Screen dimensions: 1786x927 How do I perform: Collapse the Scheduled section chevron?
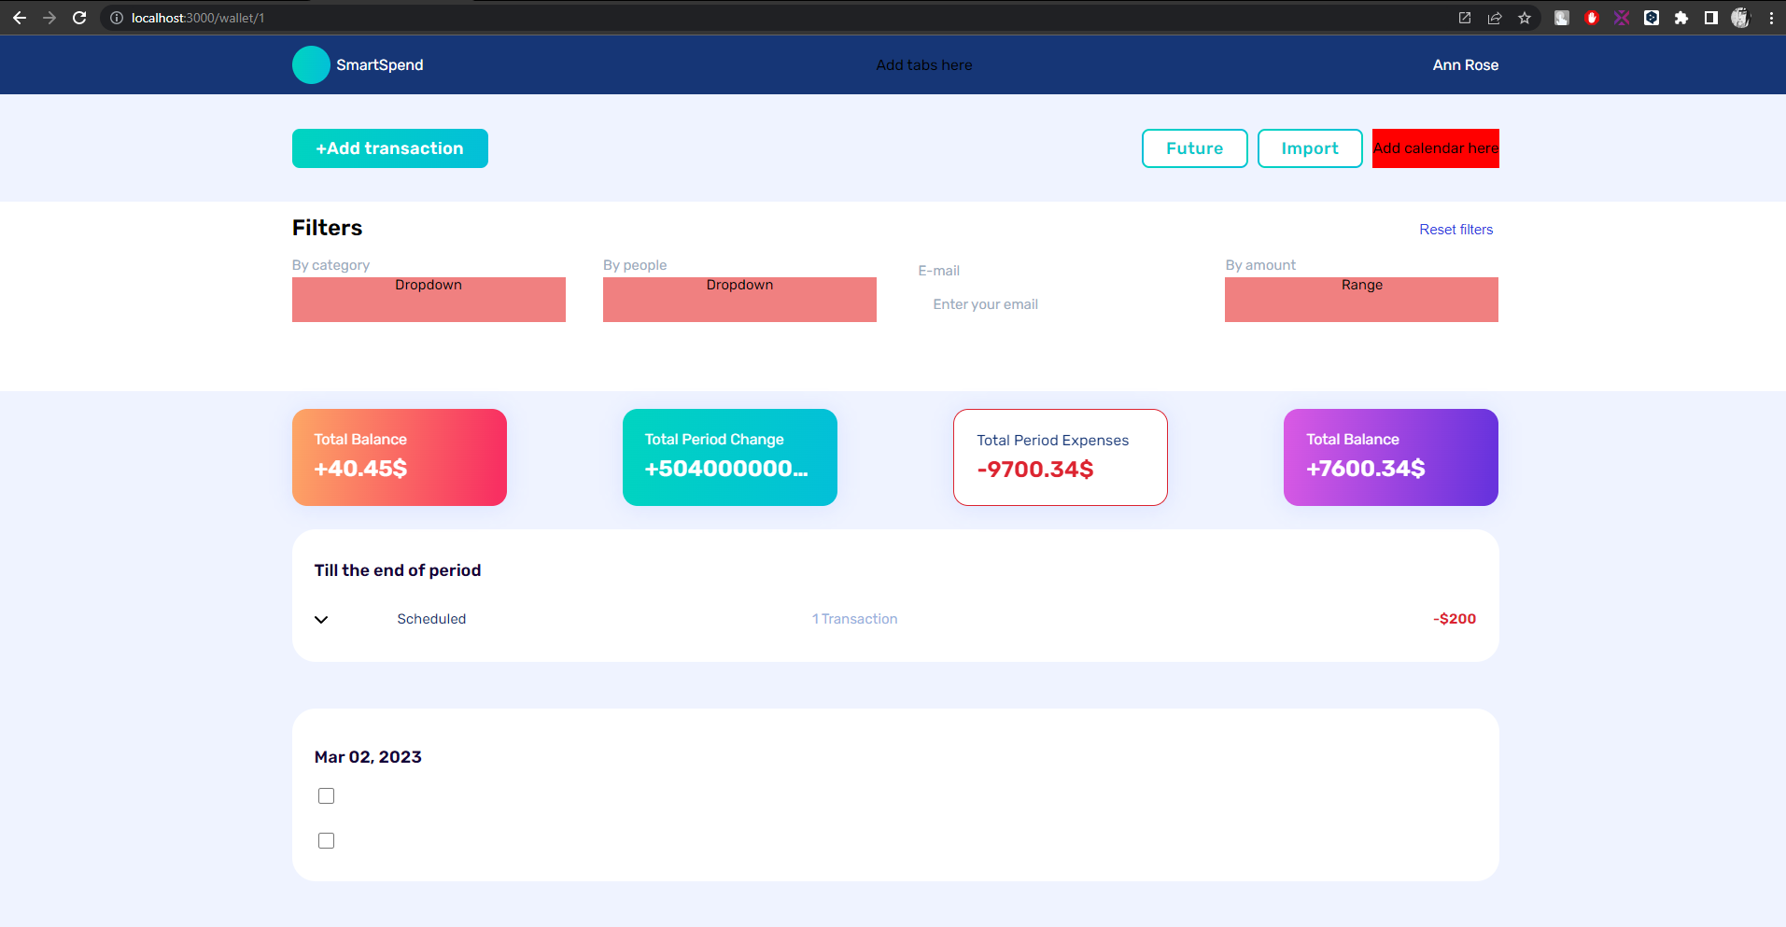(320, 619)
